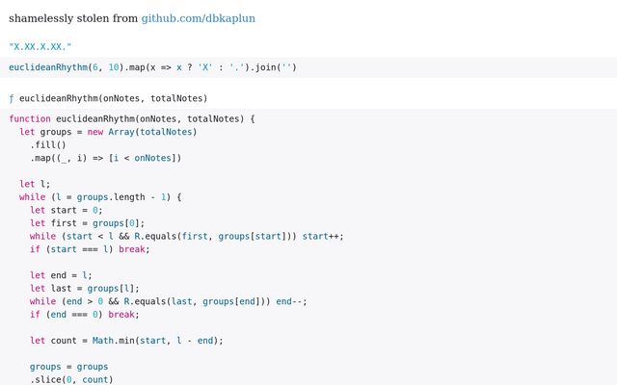Place cursor on .join('') in the first cell
Viewport: 617px width, 385px height.
273,67
